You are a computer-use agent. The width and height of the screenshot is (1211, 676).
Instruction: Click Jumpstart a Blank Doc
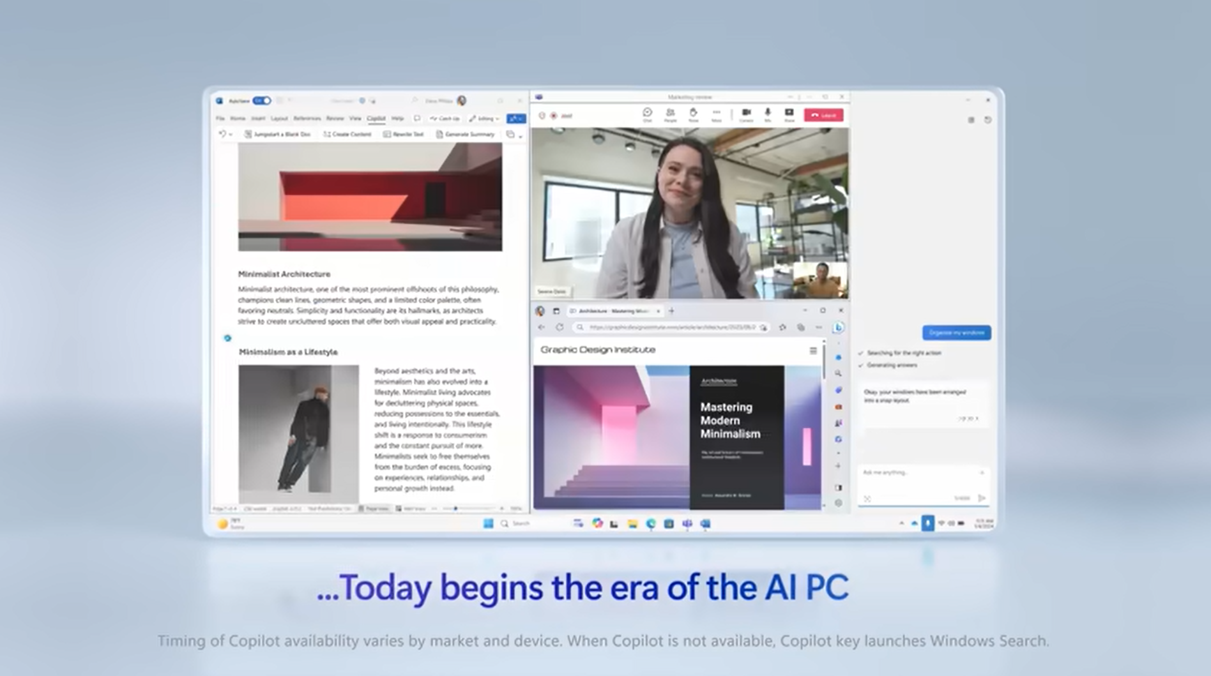(278, 134)
